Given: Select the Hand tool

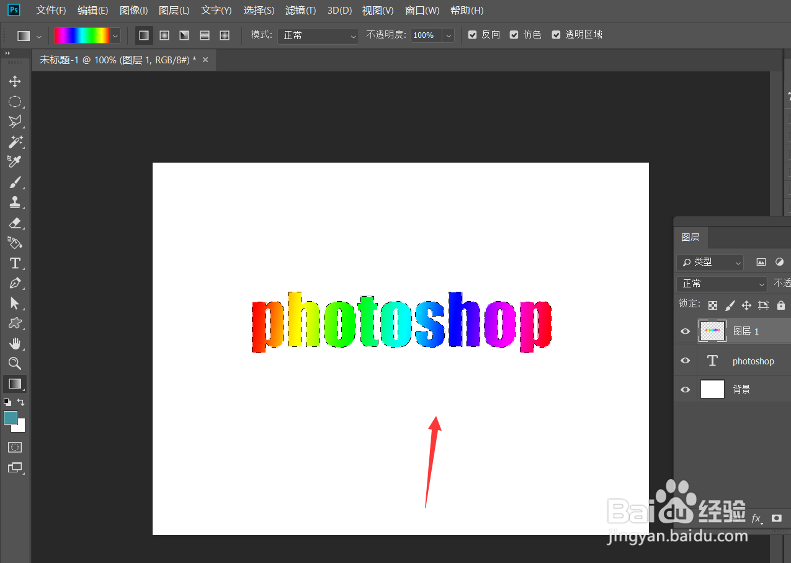Looking at the screenshot, I should (15, 343).
